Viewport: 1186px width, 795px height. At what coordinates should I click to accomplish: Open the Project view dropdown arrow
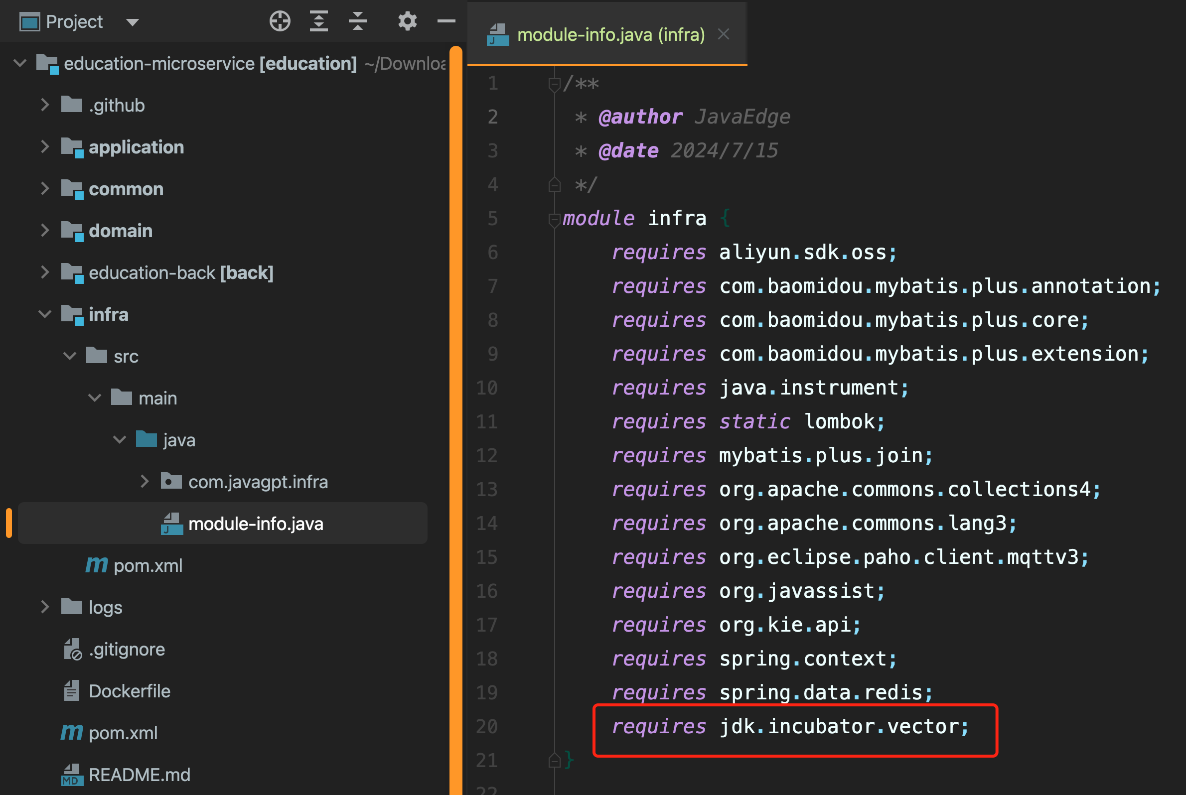click(133, 22)
